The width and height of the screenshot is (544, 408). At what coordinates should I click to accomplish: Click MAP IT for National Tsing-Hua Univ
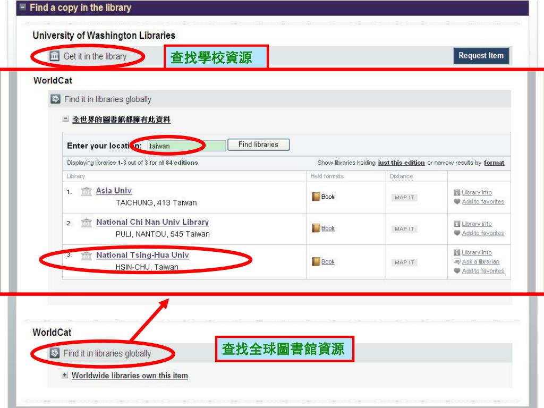pyautogui.click(x=404, y=262)
